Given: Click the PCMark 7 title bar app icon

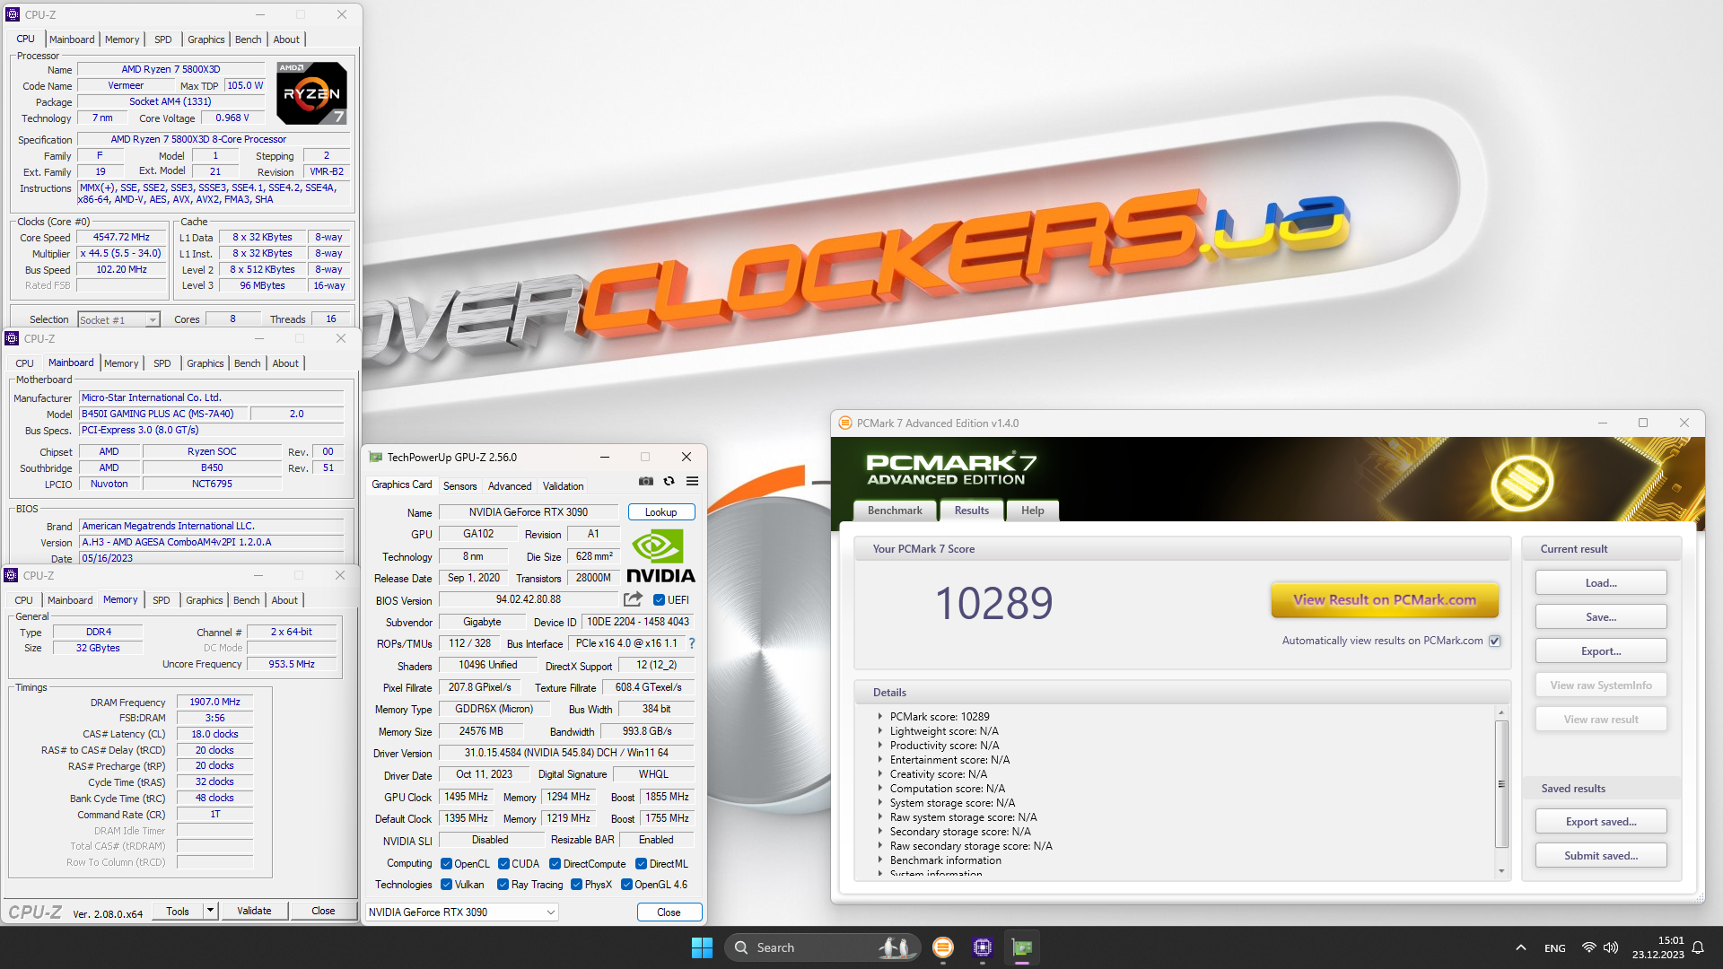Looking at the screenshot, I should [x=844, y=423].
